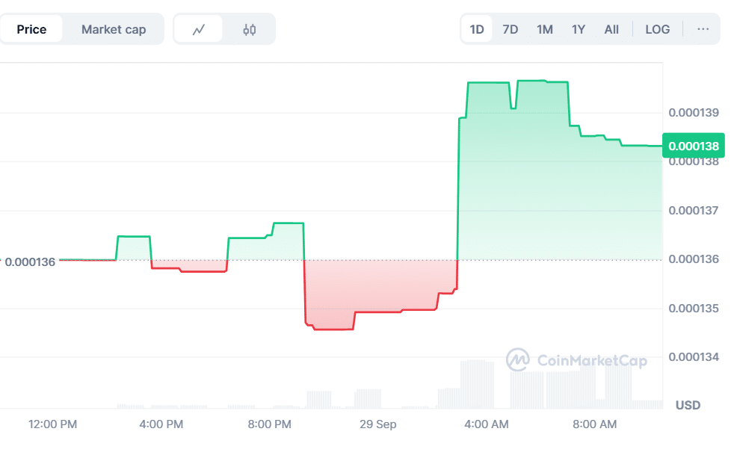Select the Price tab
The width and height of the screenshot is (737, 461).
pos(31,30)
